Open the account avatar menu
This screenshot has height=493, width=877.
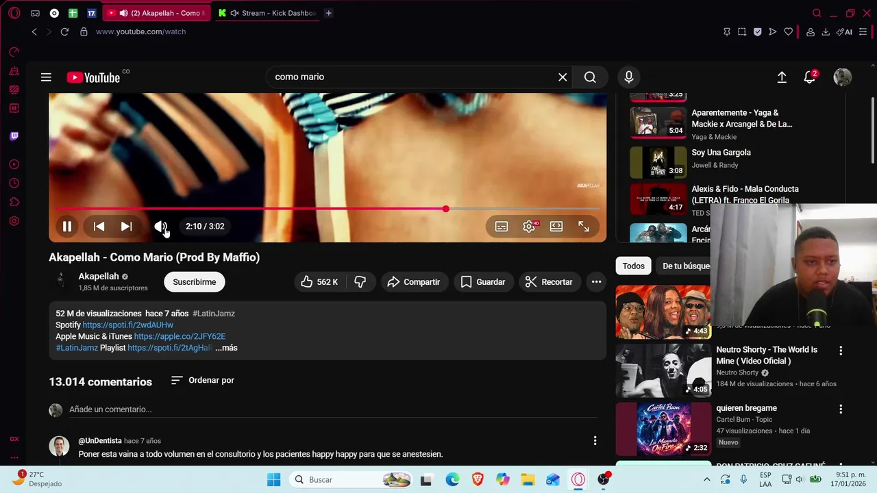click(x=842, y=77)
